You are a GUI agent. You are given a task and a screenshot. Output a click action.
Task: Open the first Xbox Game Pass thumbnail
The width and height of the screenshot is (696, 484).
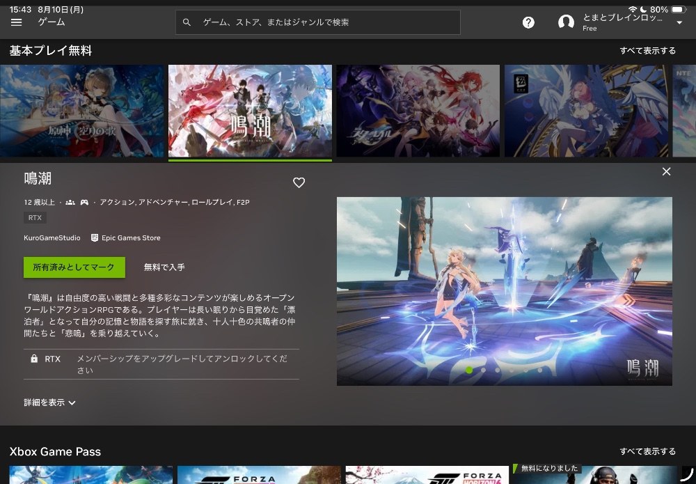point(91,475)
